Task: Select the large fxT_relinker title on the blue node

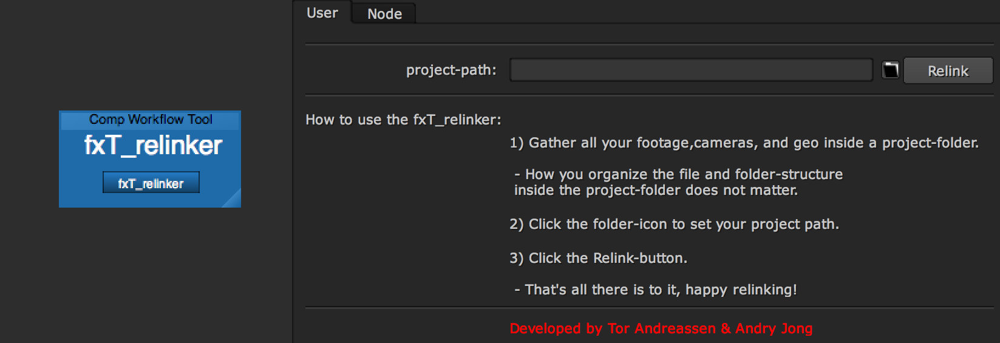Action: [x=153, y=146]
